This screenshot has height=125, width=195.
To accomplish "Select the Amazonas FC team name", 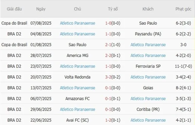I will tap(77, 98).
